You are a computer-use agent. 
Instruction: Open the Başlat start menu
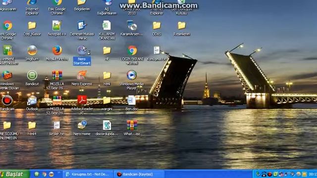(14, 174)
